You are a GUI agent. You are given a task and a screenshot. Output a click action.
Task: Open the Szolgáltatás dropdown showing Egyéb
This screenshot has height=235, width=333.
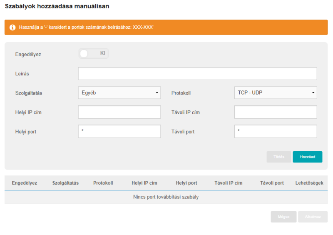click(119, 93)
